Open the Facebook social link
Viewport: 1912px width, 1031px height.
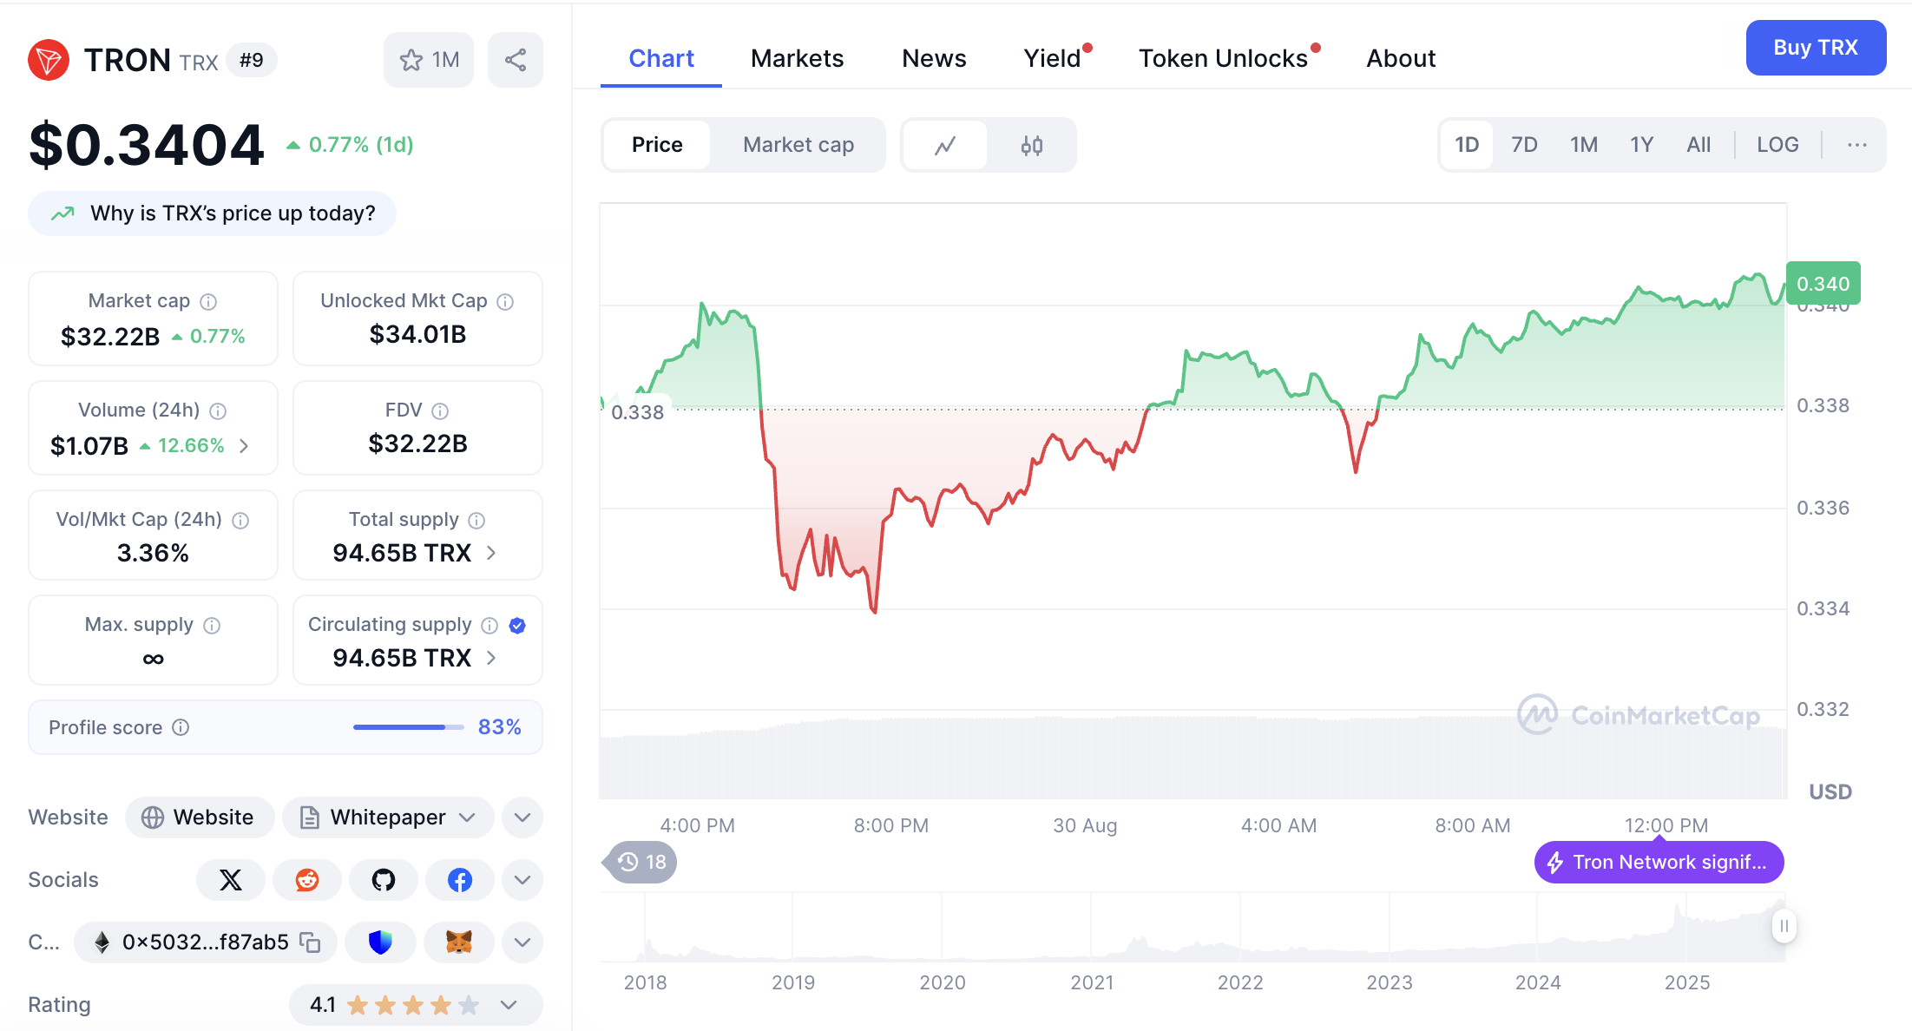[x=460, y=880]
